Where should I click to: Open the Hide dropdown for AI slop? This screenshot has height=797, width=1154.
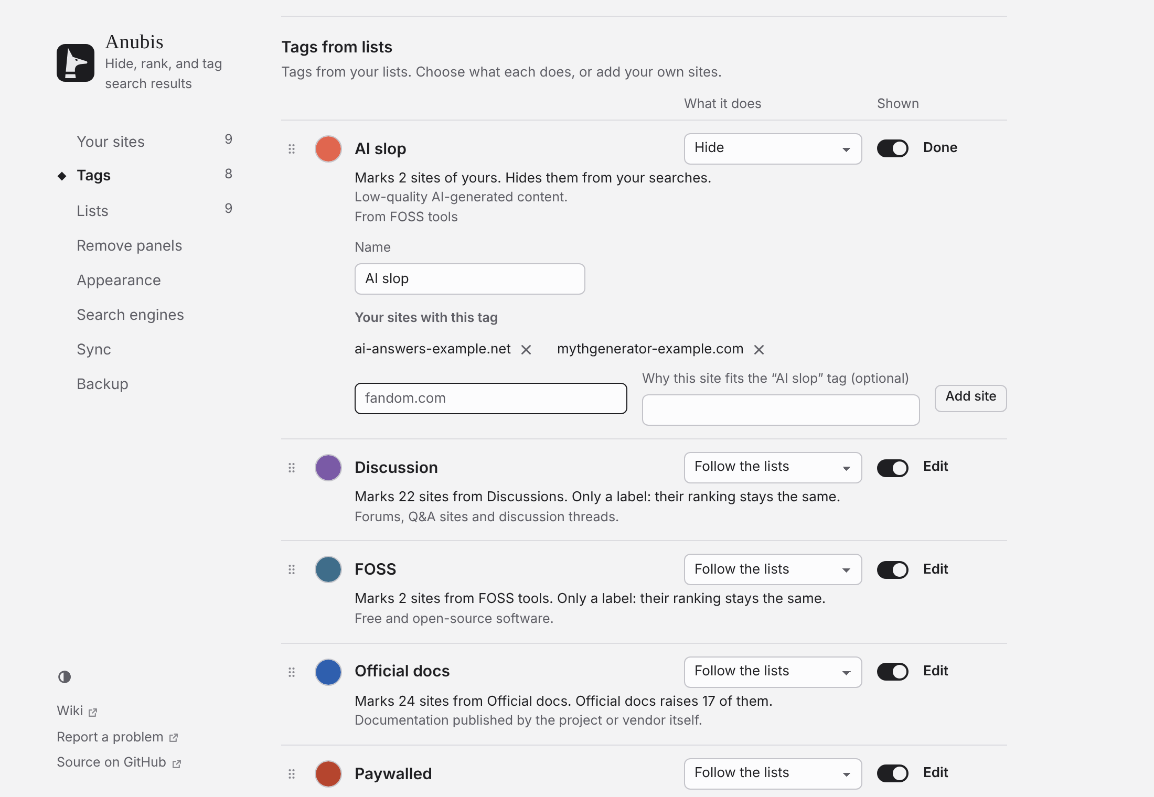773,149
